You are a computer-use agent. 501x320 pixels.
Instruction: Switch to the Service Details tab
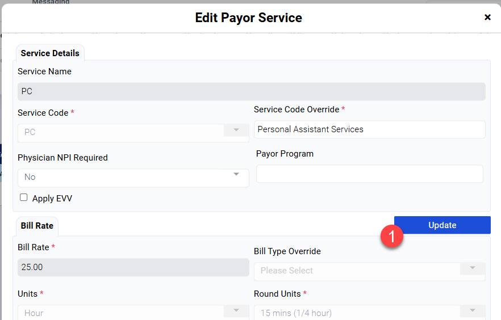[50, 53]
